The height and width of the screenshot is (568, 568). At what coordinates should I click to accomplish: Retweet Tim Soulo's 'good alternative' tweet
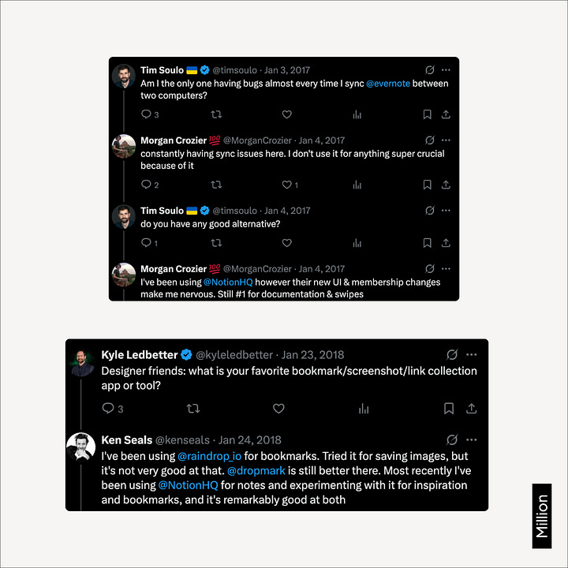pyautogui.click(x=216, y=243)
